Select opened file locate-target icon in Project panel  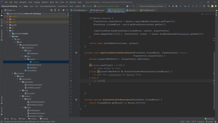[51, 10]
